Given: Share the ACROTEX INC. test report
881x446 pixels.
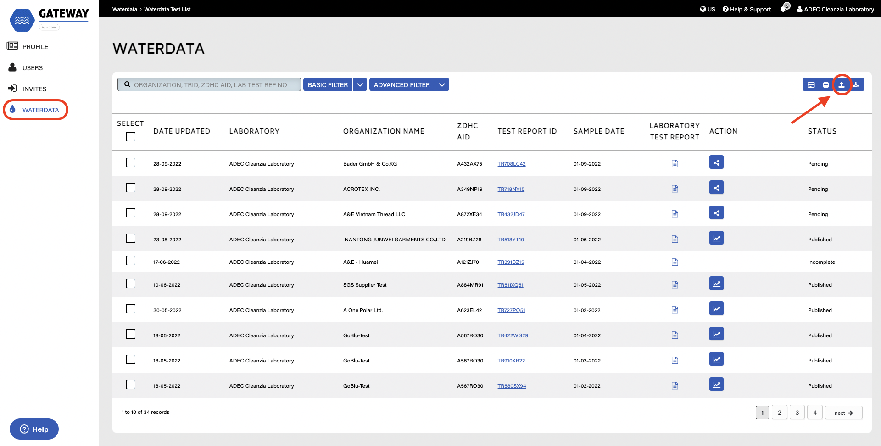Looking at the screenshot, I should 716,188.
